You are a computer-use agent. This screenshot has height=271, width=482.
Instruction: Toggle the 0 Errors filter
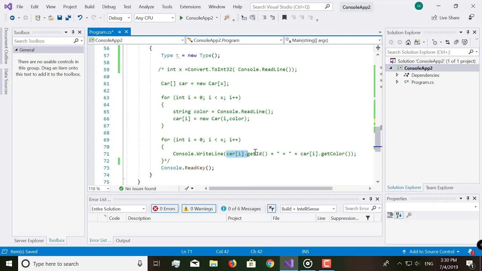tap(165, 209)
